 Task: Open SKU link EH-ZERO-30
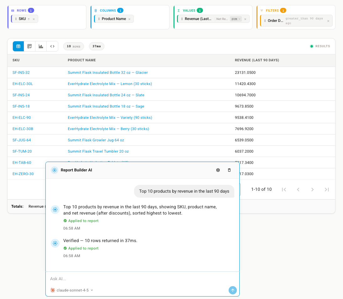(x=23, y=174)
